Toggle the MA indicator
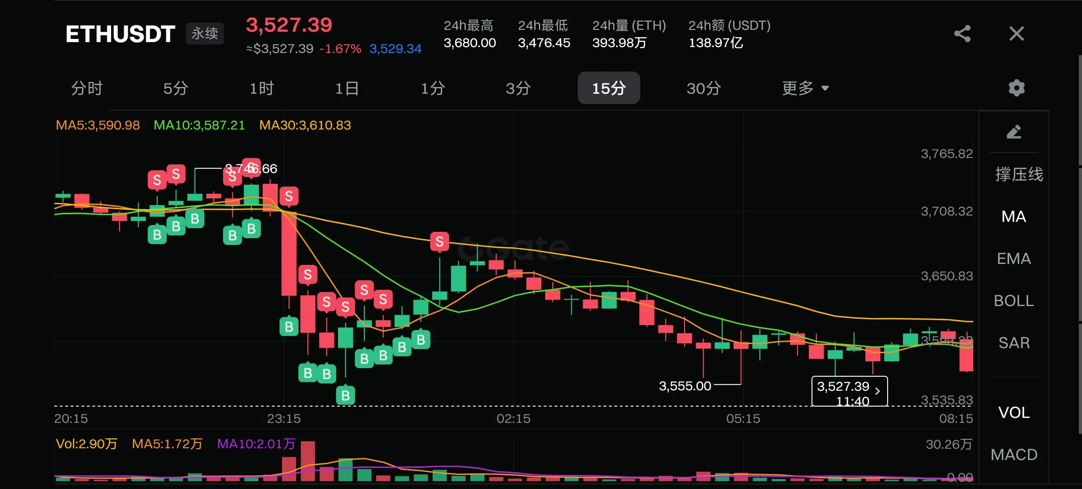Image resolution: width=1082 pixels, height=489 pixels. pos(1014,216)
